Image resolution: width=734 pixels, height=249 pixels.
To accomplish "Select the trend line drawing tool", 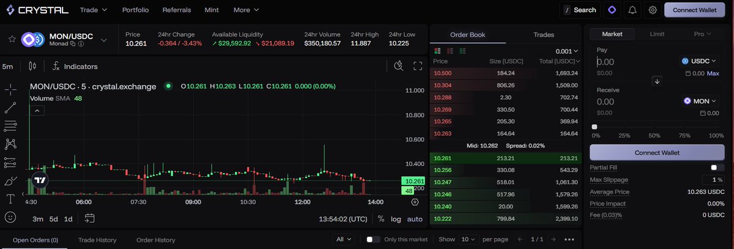I will (10, 108).
